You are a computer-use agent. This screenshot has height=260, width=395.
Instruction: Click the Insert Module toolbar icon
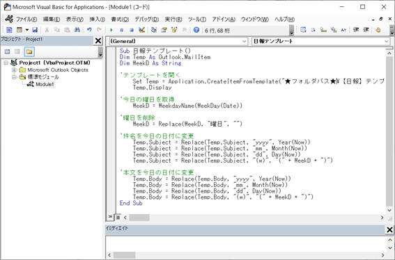[20, 30]
